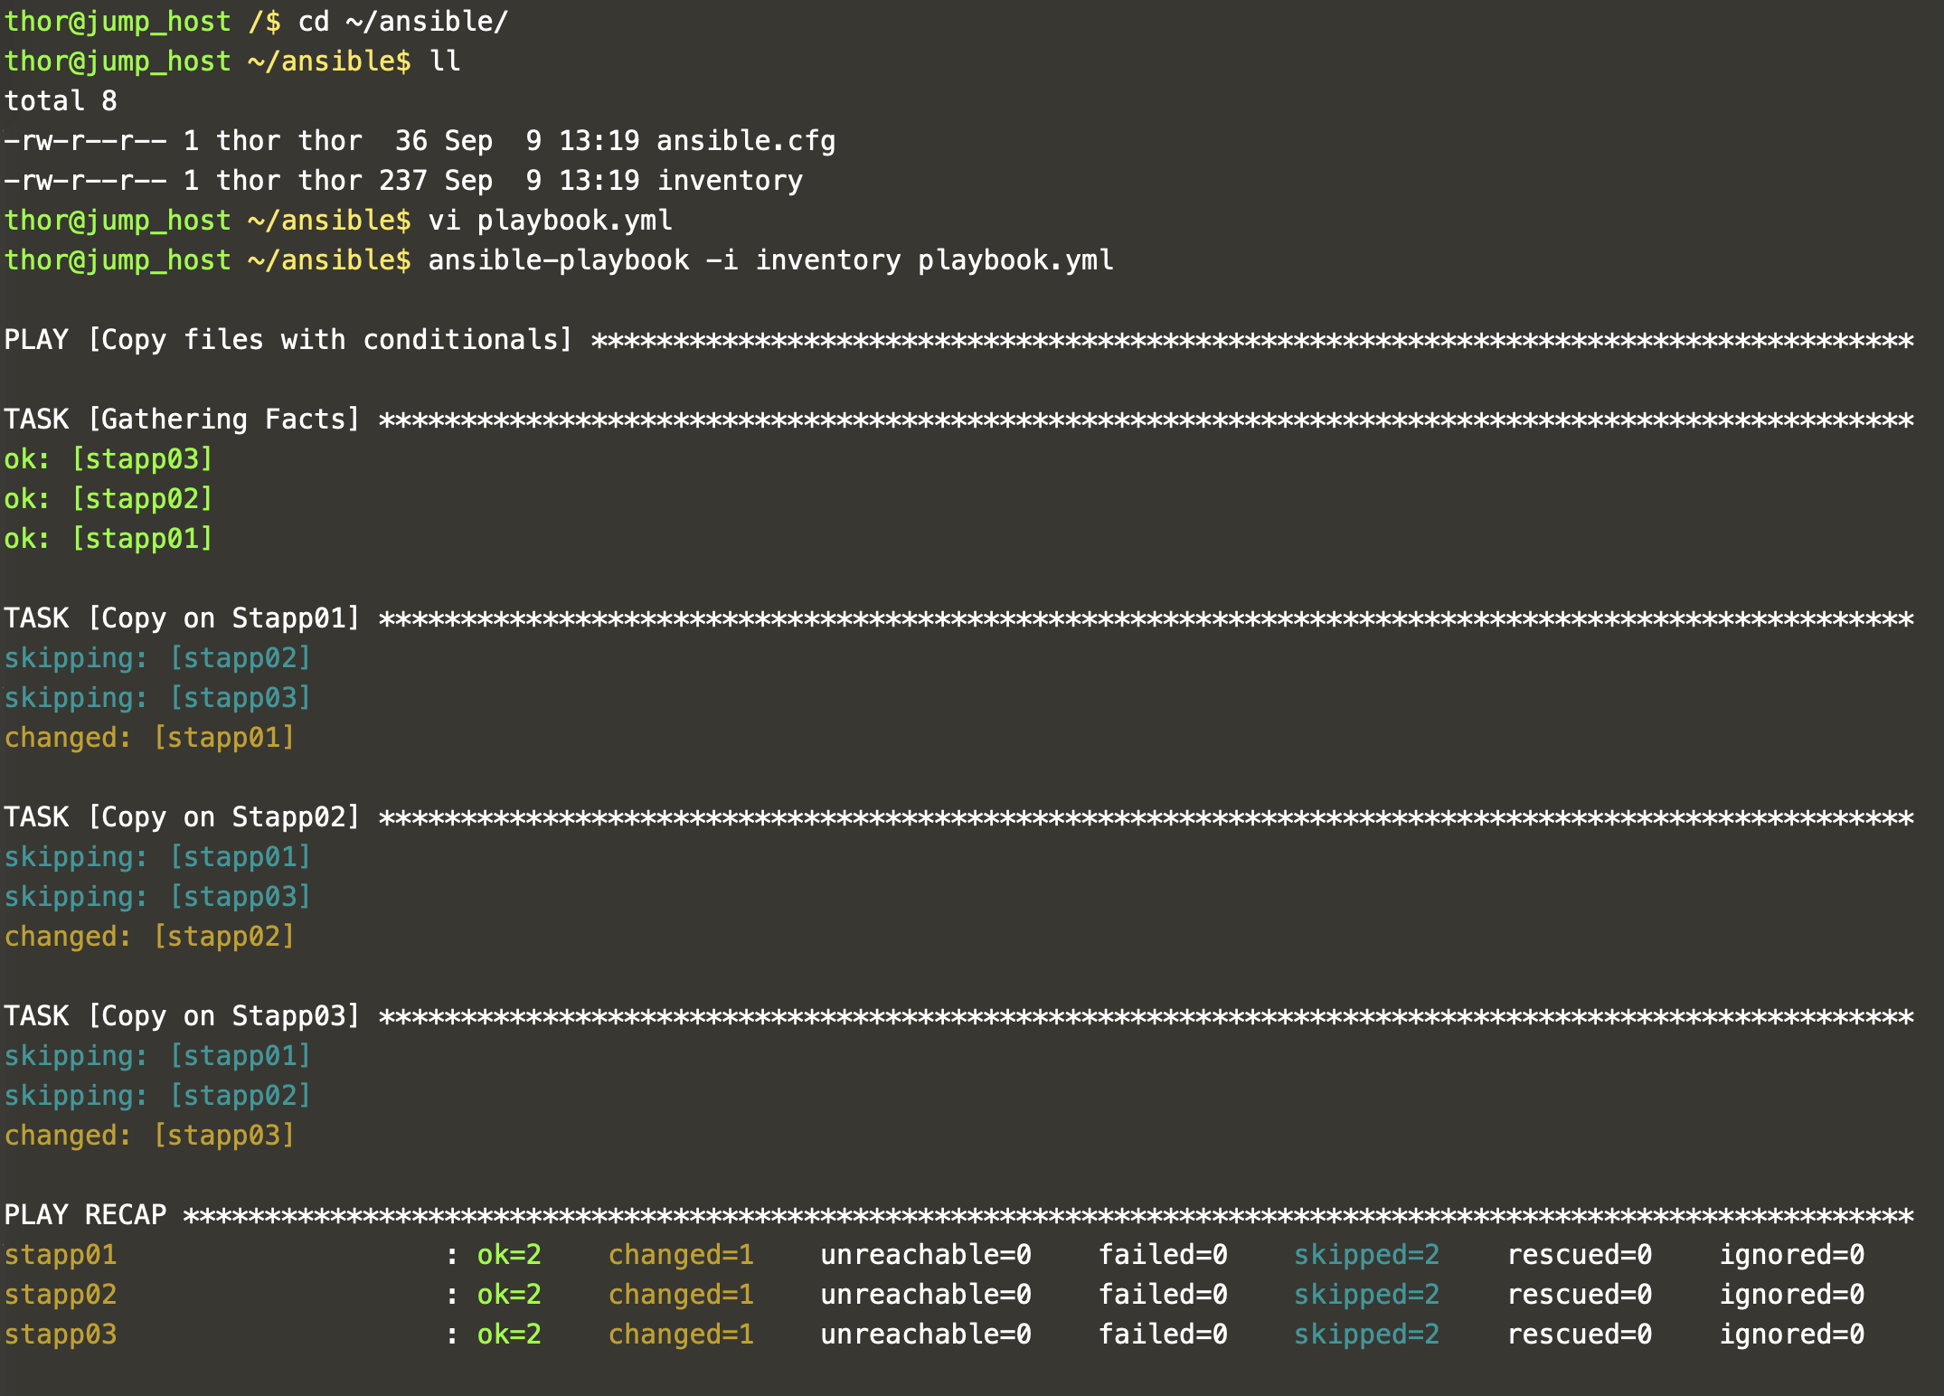Click the PLAY Copy files with conditionals header
The height and width of the screenshot is (1396, 1944).
click(x=288, y=340)
